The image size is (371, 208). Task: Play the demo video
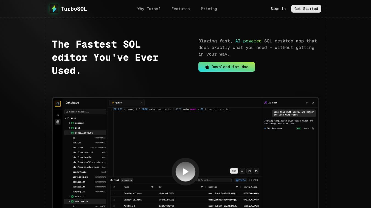coord(185,172)
